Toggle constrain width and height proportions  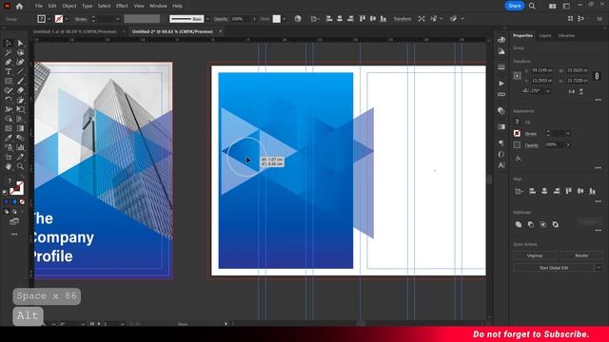pyautogui.click(x=597, y=76)
